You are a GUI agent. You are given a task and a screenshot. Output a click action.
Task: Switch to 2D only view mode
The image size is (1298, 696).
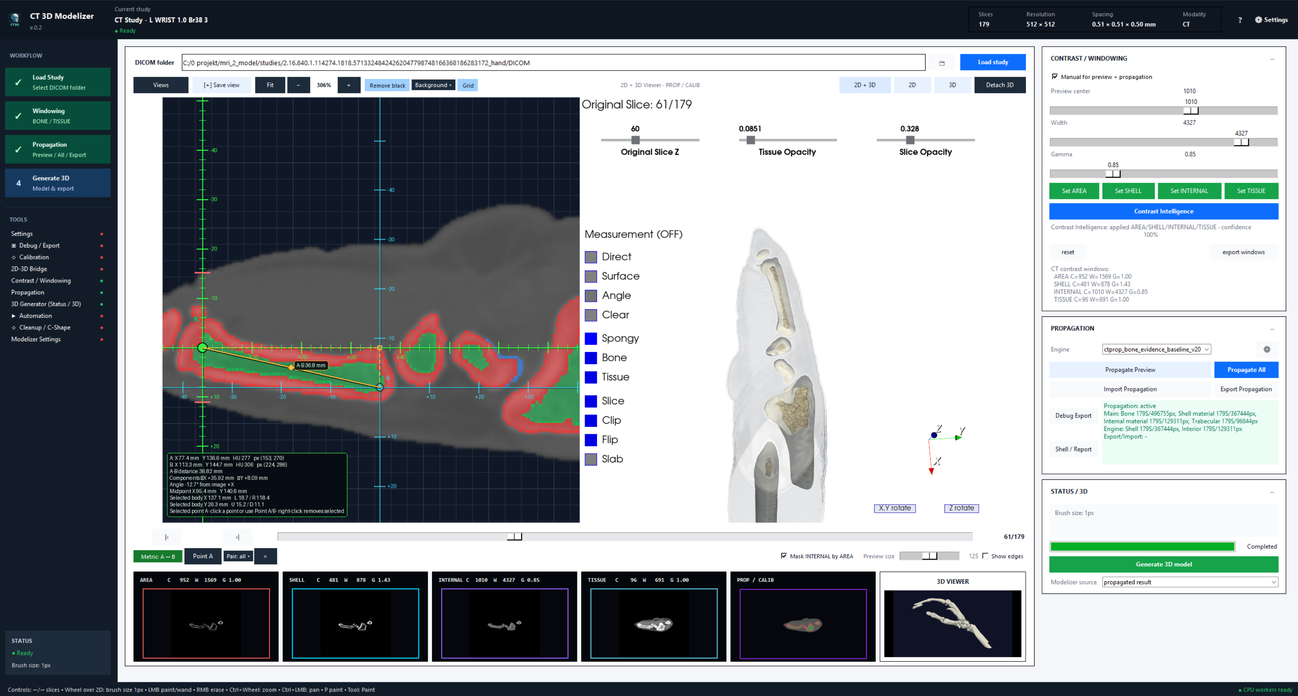pyautogui.click(x=912, y=85)
